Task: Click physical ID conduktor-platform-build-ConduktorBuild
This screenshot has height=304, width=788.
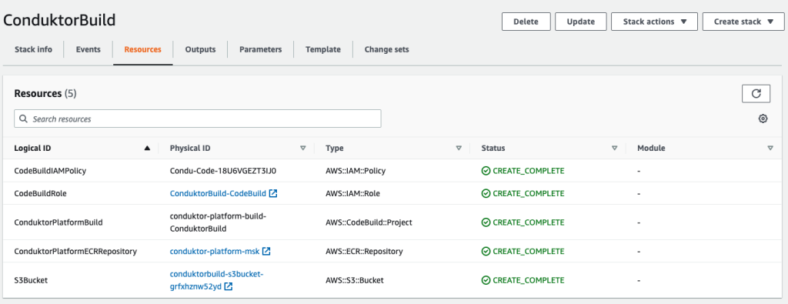Action: click(218, 222)
